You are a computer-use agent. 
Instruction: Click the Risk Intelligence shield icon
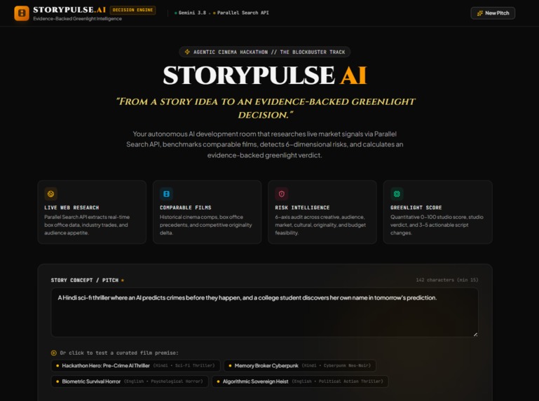[282, 194]
